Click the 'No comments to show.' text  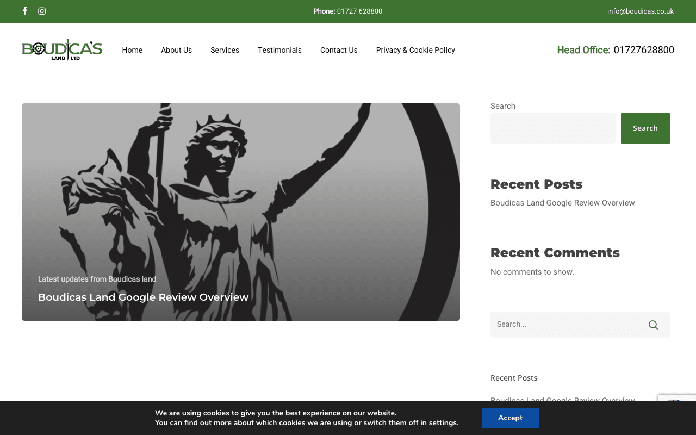click(x=532, y=272)
